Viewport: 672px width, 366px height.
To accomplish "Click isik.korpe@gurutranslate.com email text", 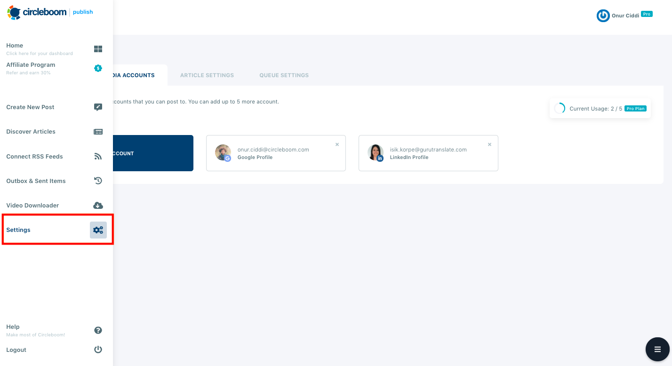I will (428, 150).
